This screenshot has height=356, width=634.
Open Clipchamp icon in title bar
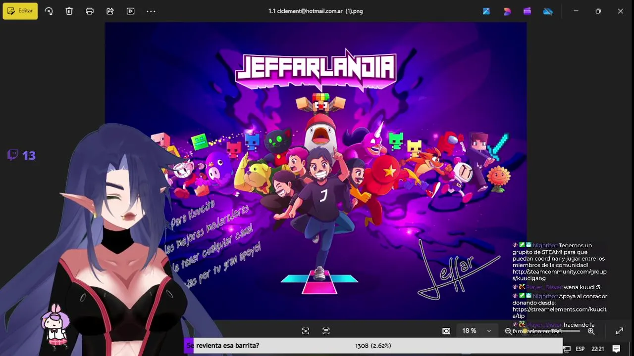pyautogui.click(x=527, y=11)
